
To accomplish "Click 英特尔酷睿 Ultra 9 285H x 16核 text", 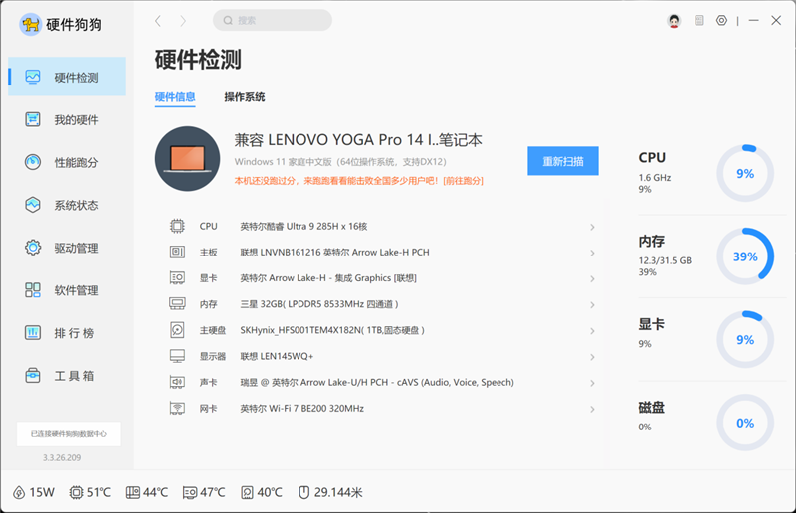I will point(303,227).
